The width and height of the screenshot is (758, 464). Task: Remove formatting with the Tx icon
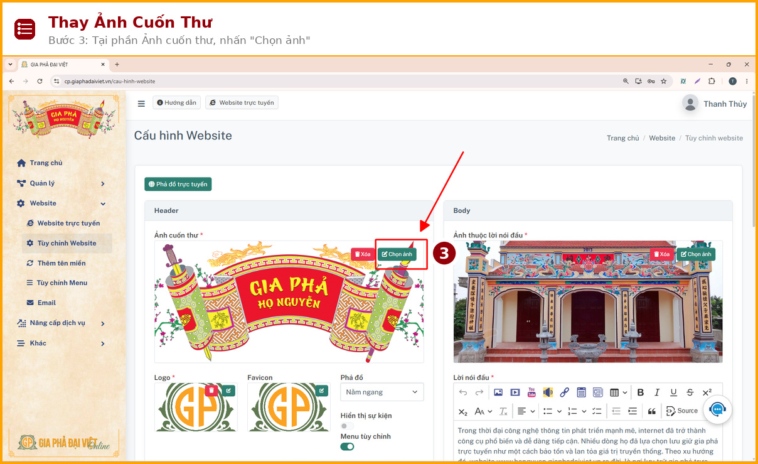tap(503, 411)
